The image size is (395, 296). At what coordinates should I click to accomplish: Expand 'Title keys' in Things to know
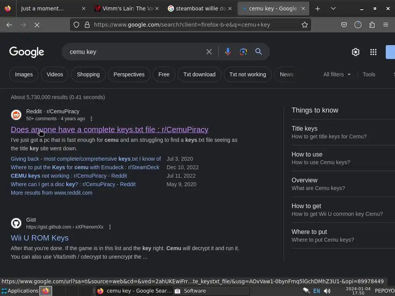(x=343, y=133)
